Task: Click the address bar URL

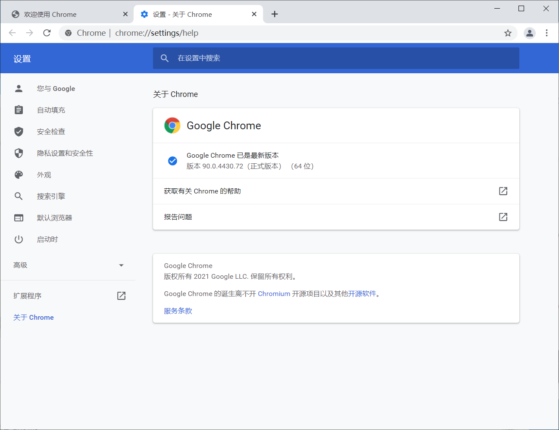Action: coord(156,33)
